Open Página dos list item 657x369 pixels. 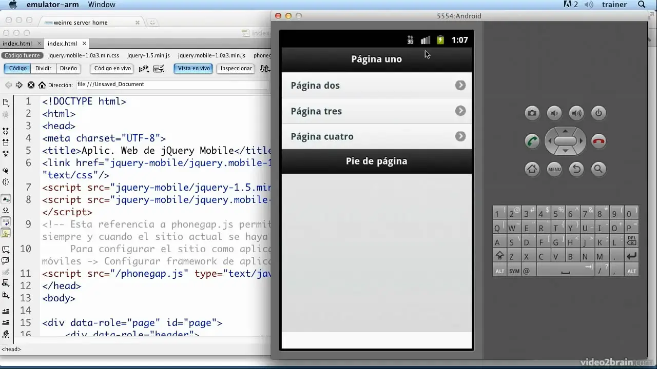[376, 86]
